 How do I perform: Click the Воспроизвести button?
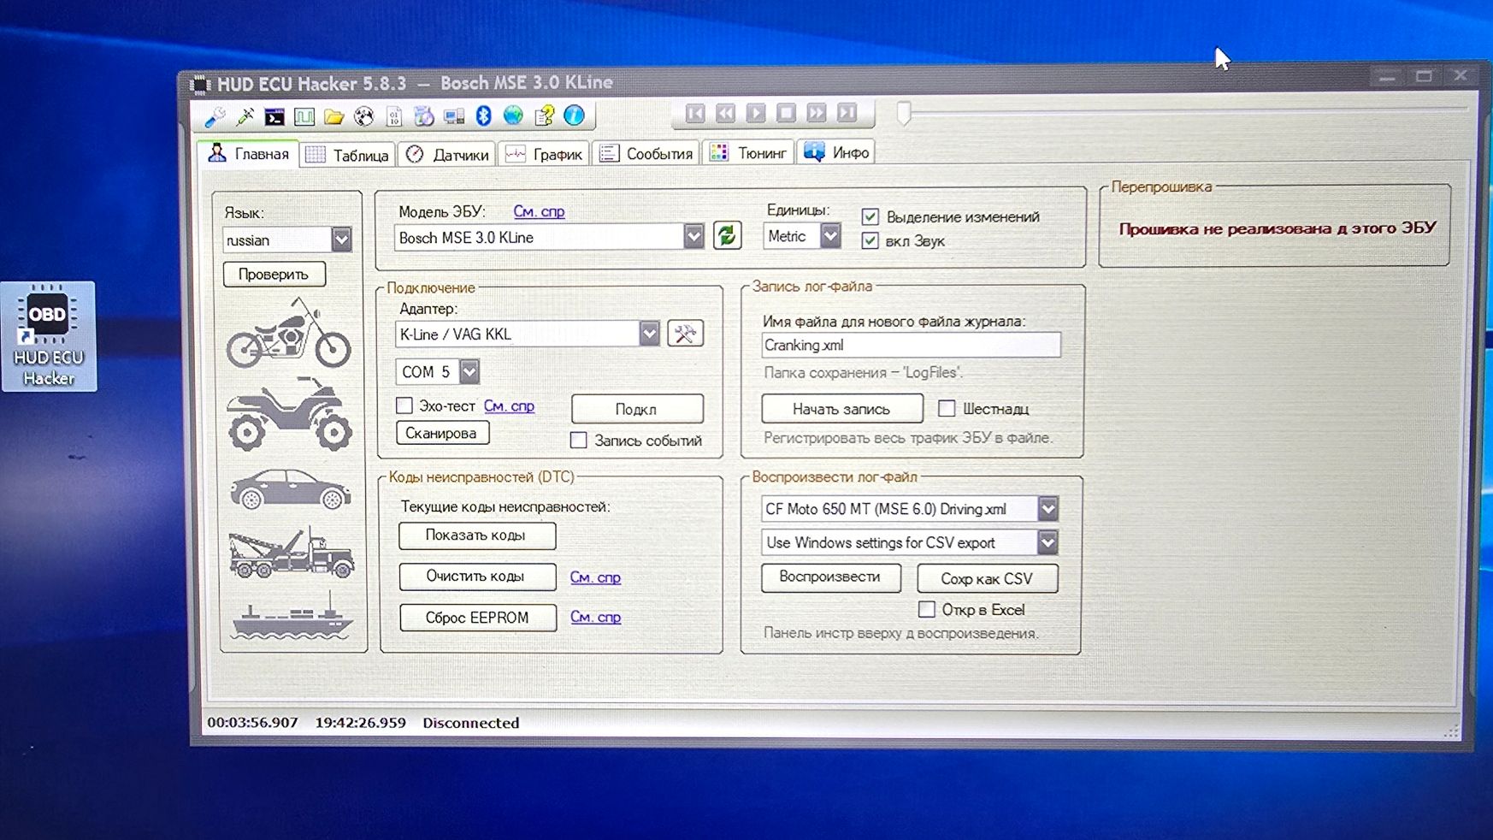click(831, 577)
